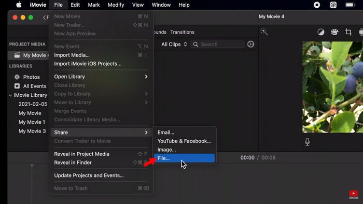Open the color balance tool
The height and width of the screenshot is (204, 363).
coord(320,32)
